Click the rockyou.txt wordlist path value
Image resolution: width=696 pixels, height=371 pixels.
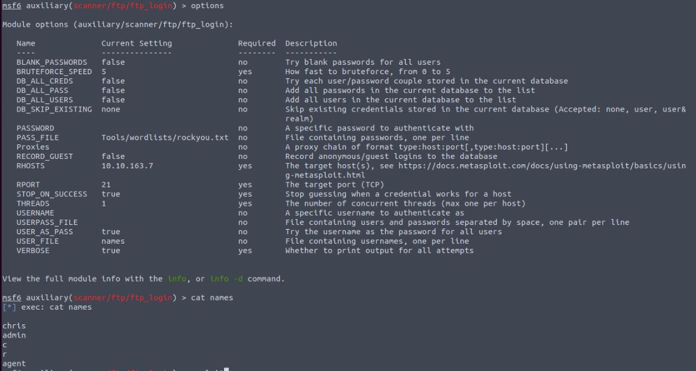coord(167,137)
